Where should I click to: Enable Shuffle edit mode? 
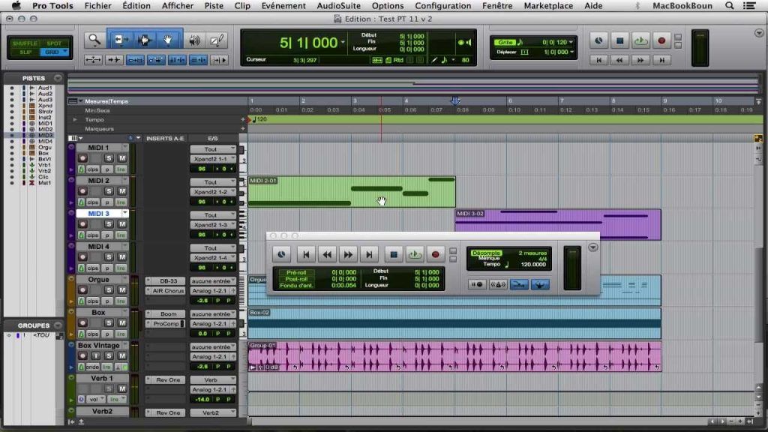pos(25,43)
